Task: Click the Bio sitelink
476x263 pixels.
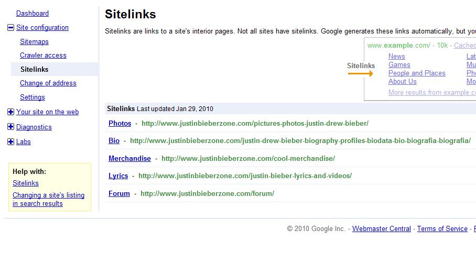Action: (x=114, y=140)
